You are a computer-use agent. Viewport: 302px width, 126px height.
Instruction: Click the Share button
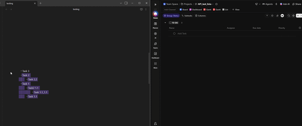coord(296,4)
